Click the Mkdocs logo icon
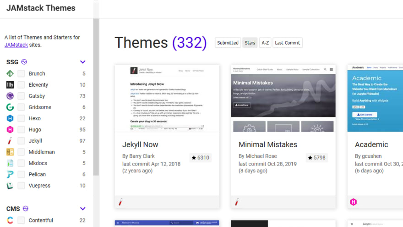 (10, 163)
